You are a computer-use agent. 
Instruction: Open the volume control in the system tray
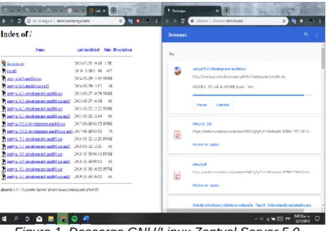click(262, 219)
